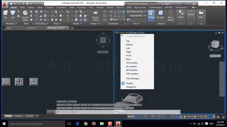Viewport: 227px width, 127px height.
Task: Select Perspective projection option
Action: click(x=131, y=87)
